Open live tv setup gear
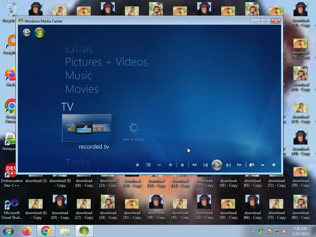 click(134, 131)
